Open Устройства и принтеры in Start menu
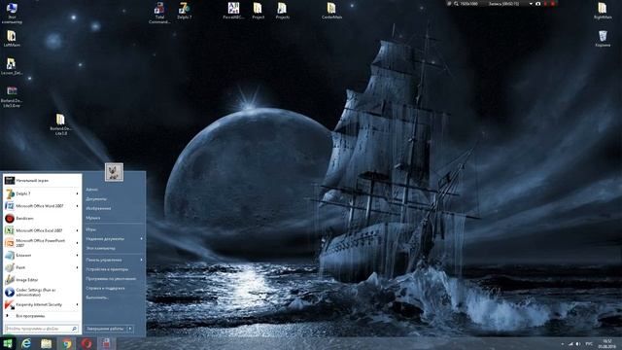The image size is (622, 350). tap(107, 269)
